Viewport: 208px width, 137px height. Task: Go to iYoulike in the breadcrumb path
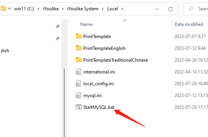(x=51, y=9)
